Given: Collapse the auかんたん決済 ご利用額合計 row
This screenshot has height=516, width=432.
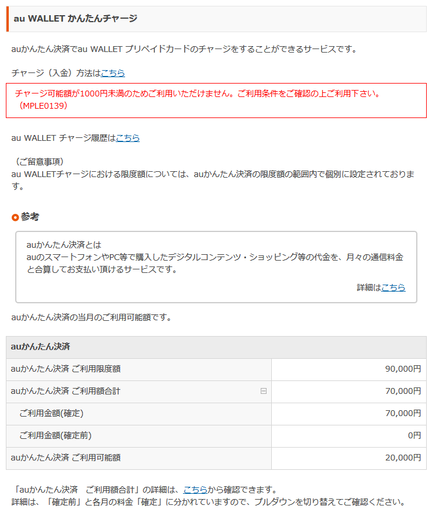Looking at the screenshot, I should 264,391.
